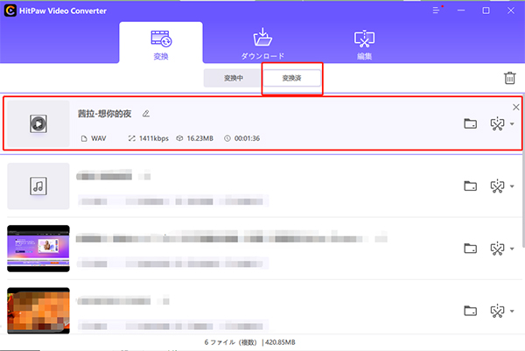Expand edit dropdown for music note item
The width and height of the screenshot is (525, 351).
click(x=512, y=186)
